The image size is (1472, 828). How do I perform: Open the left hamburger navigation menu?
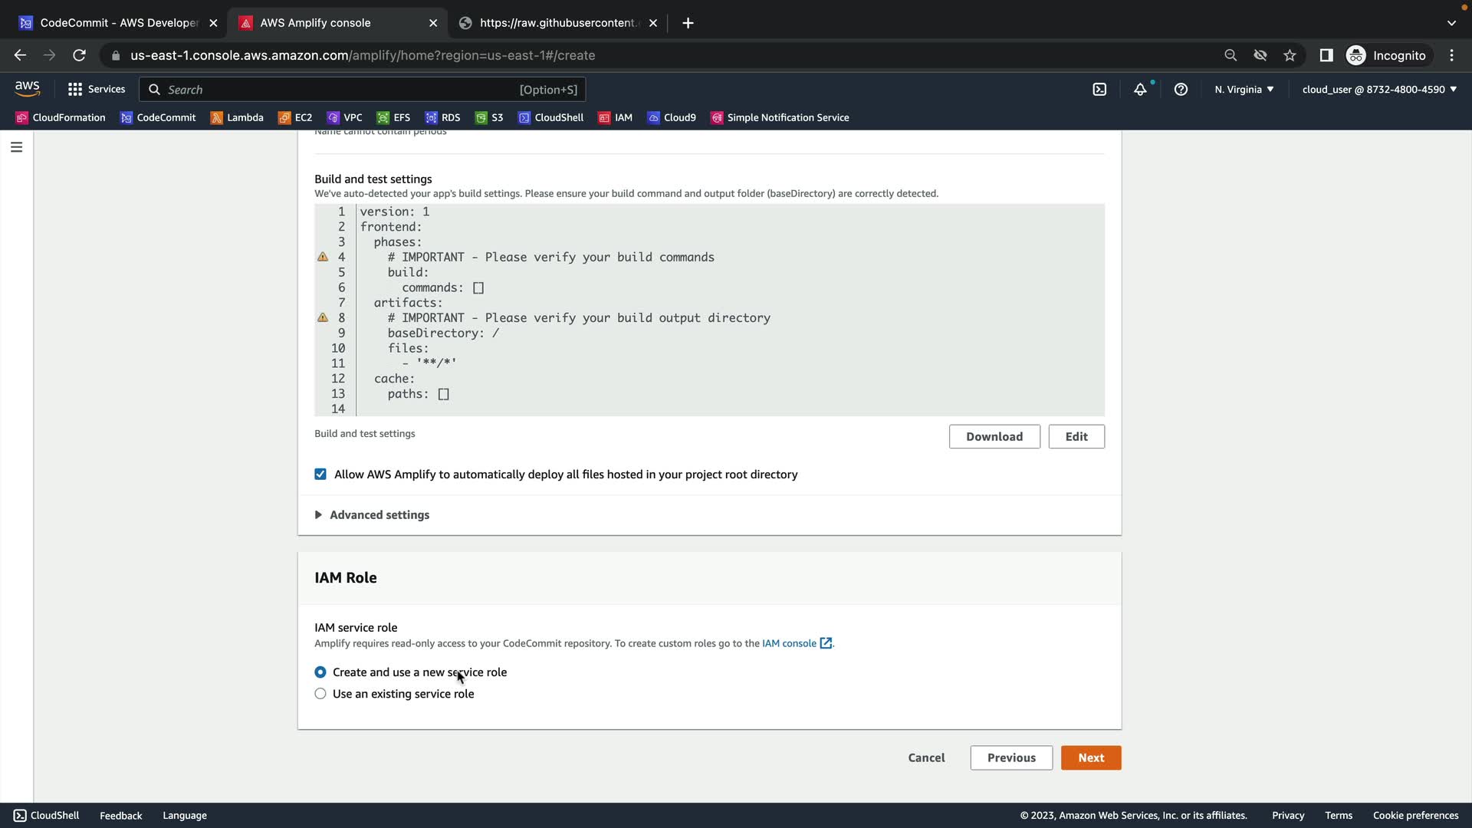click(x=16, y=147)
